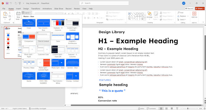Click the Add-ins icon
The image size is (206, 110).
click(194, 14)
